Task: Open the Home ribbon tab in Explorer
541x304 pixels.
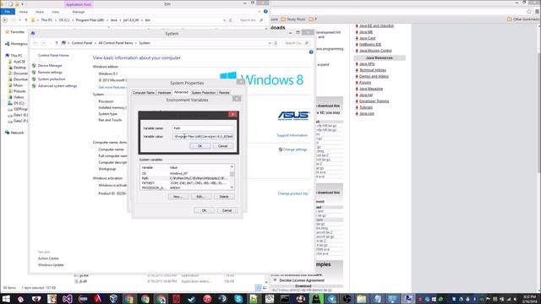Action: tap(24, 12)
